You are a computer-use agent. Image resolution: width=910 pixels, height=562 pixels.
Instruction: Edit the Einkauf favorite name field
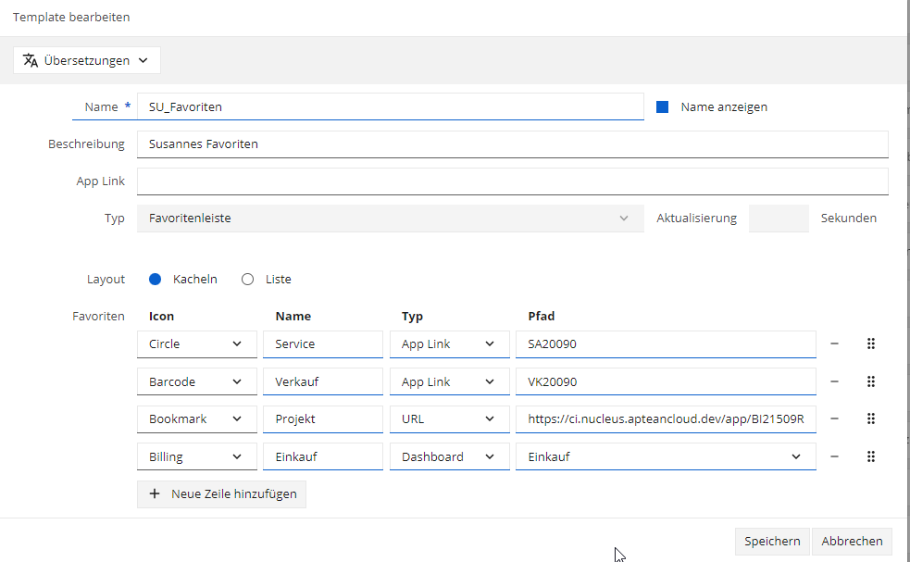tap(323, 456)
